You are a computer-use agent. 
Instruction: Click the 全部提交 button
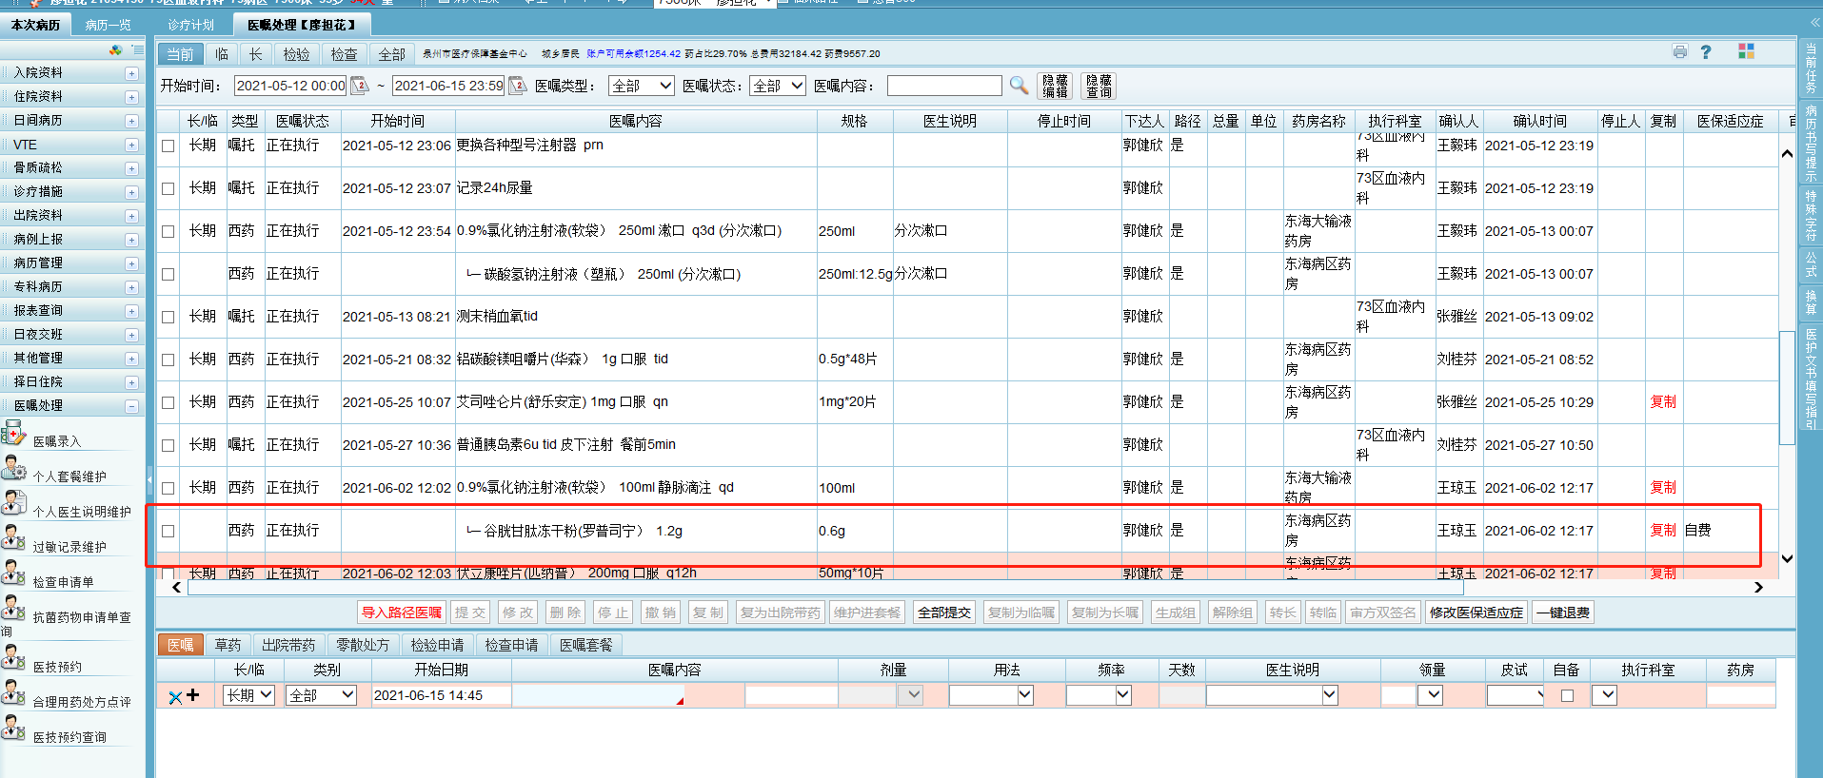click(x=944, y=613)
